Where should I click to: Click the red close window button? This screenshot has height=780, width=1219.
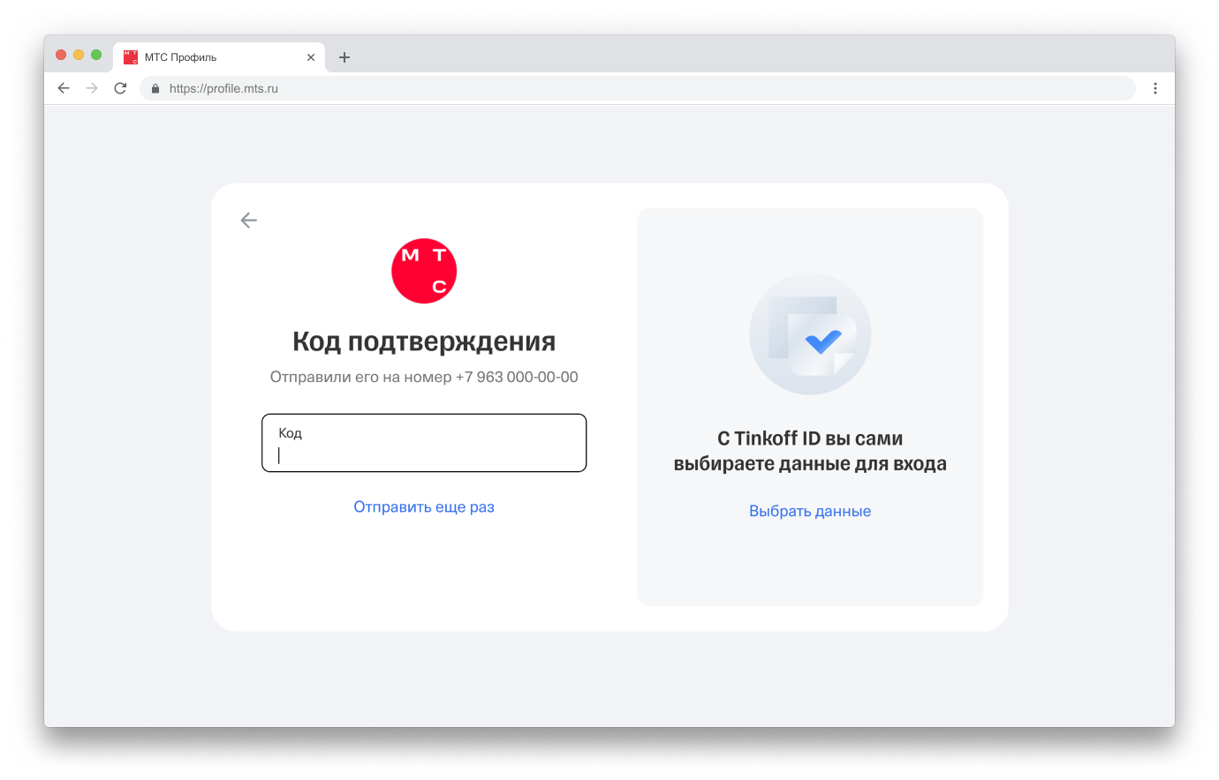pos(61,55)
